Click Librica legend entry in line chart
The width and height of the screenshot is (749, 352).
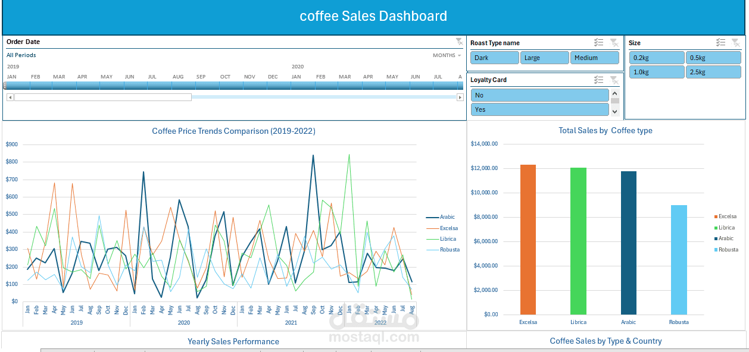[x=441, y=238]
